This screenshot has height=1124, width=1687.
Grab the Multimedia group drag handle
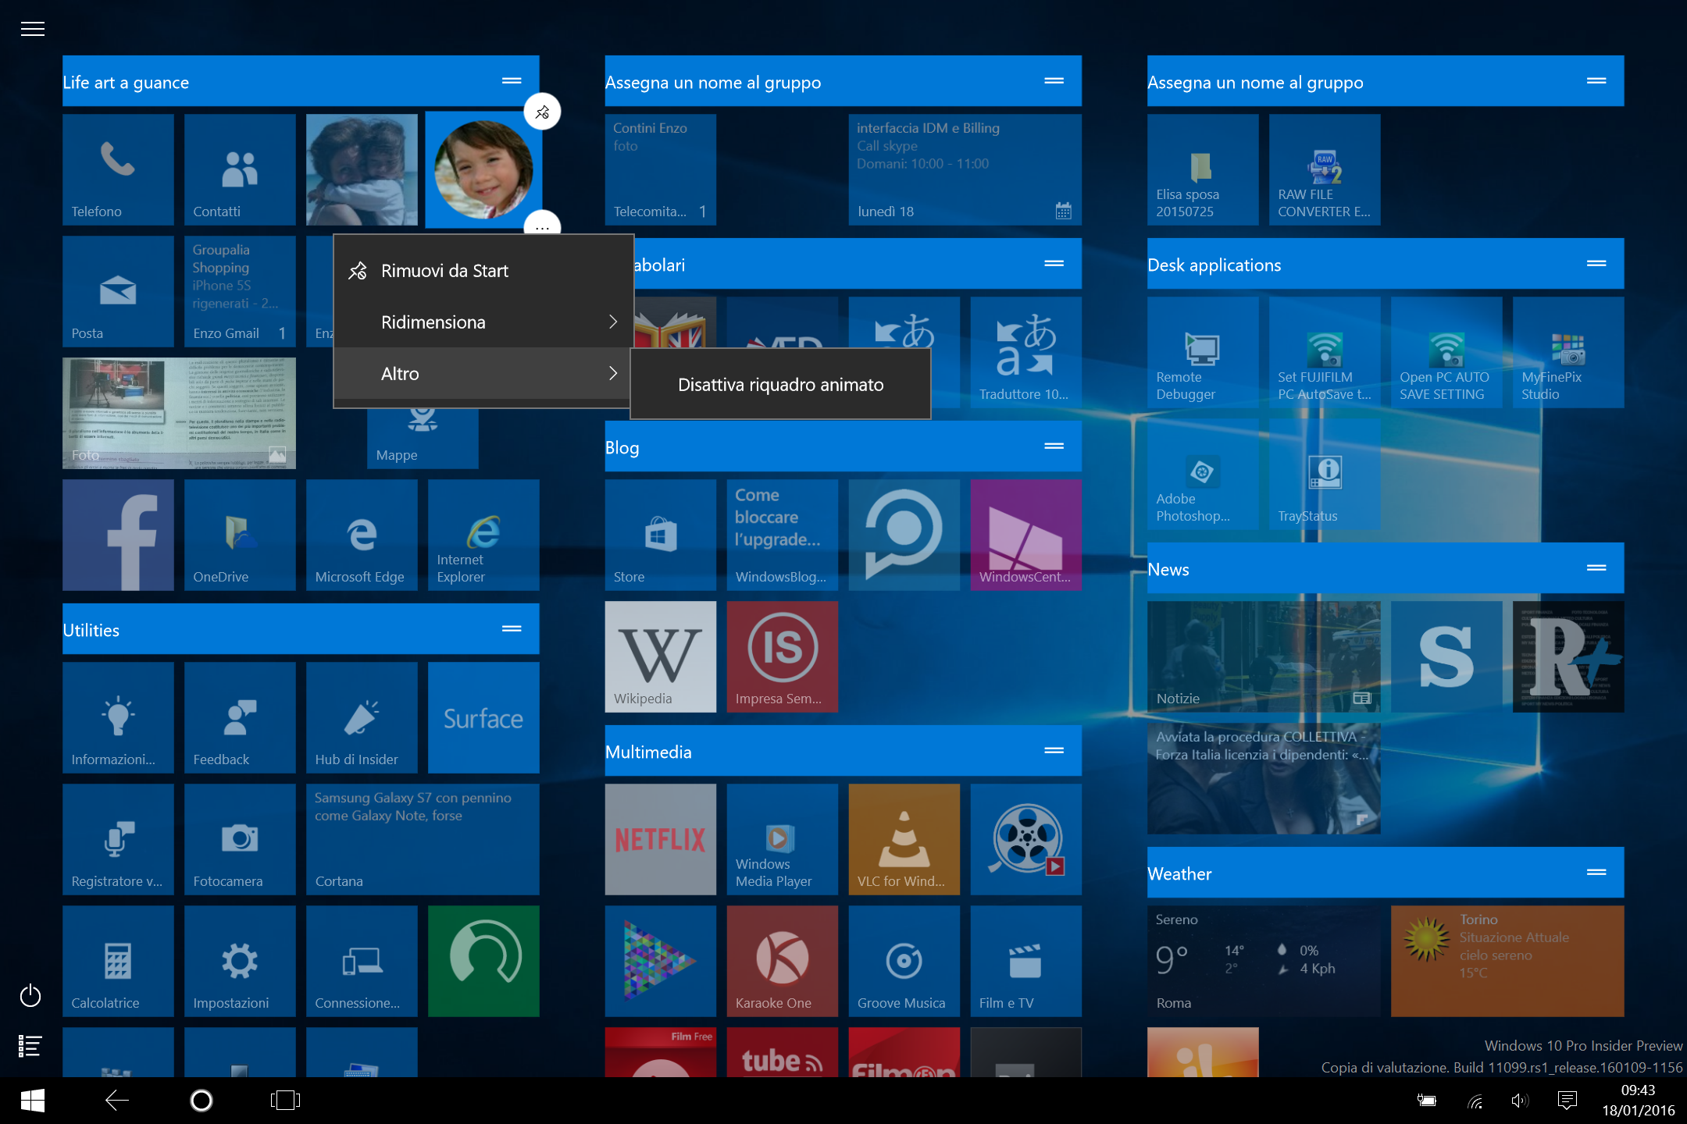pos(1054,751)
